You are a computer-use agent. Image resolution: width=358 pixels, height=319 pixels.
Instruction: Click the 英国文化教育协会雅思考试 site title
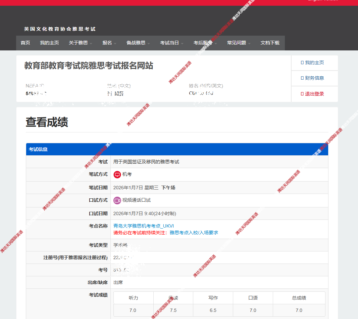[60, 29]
